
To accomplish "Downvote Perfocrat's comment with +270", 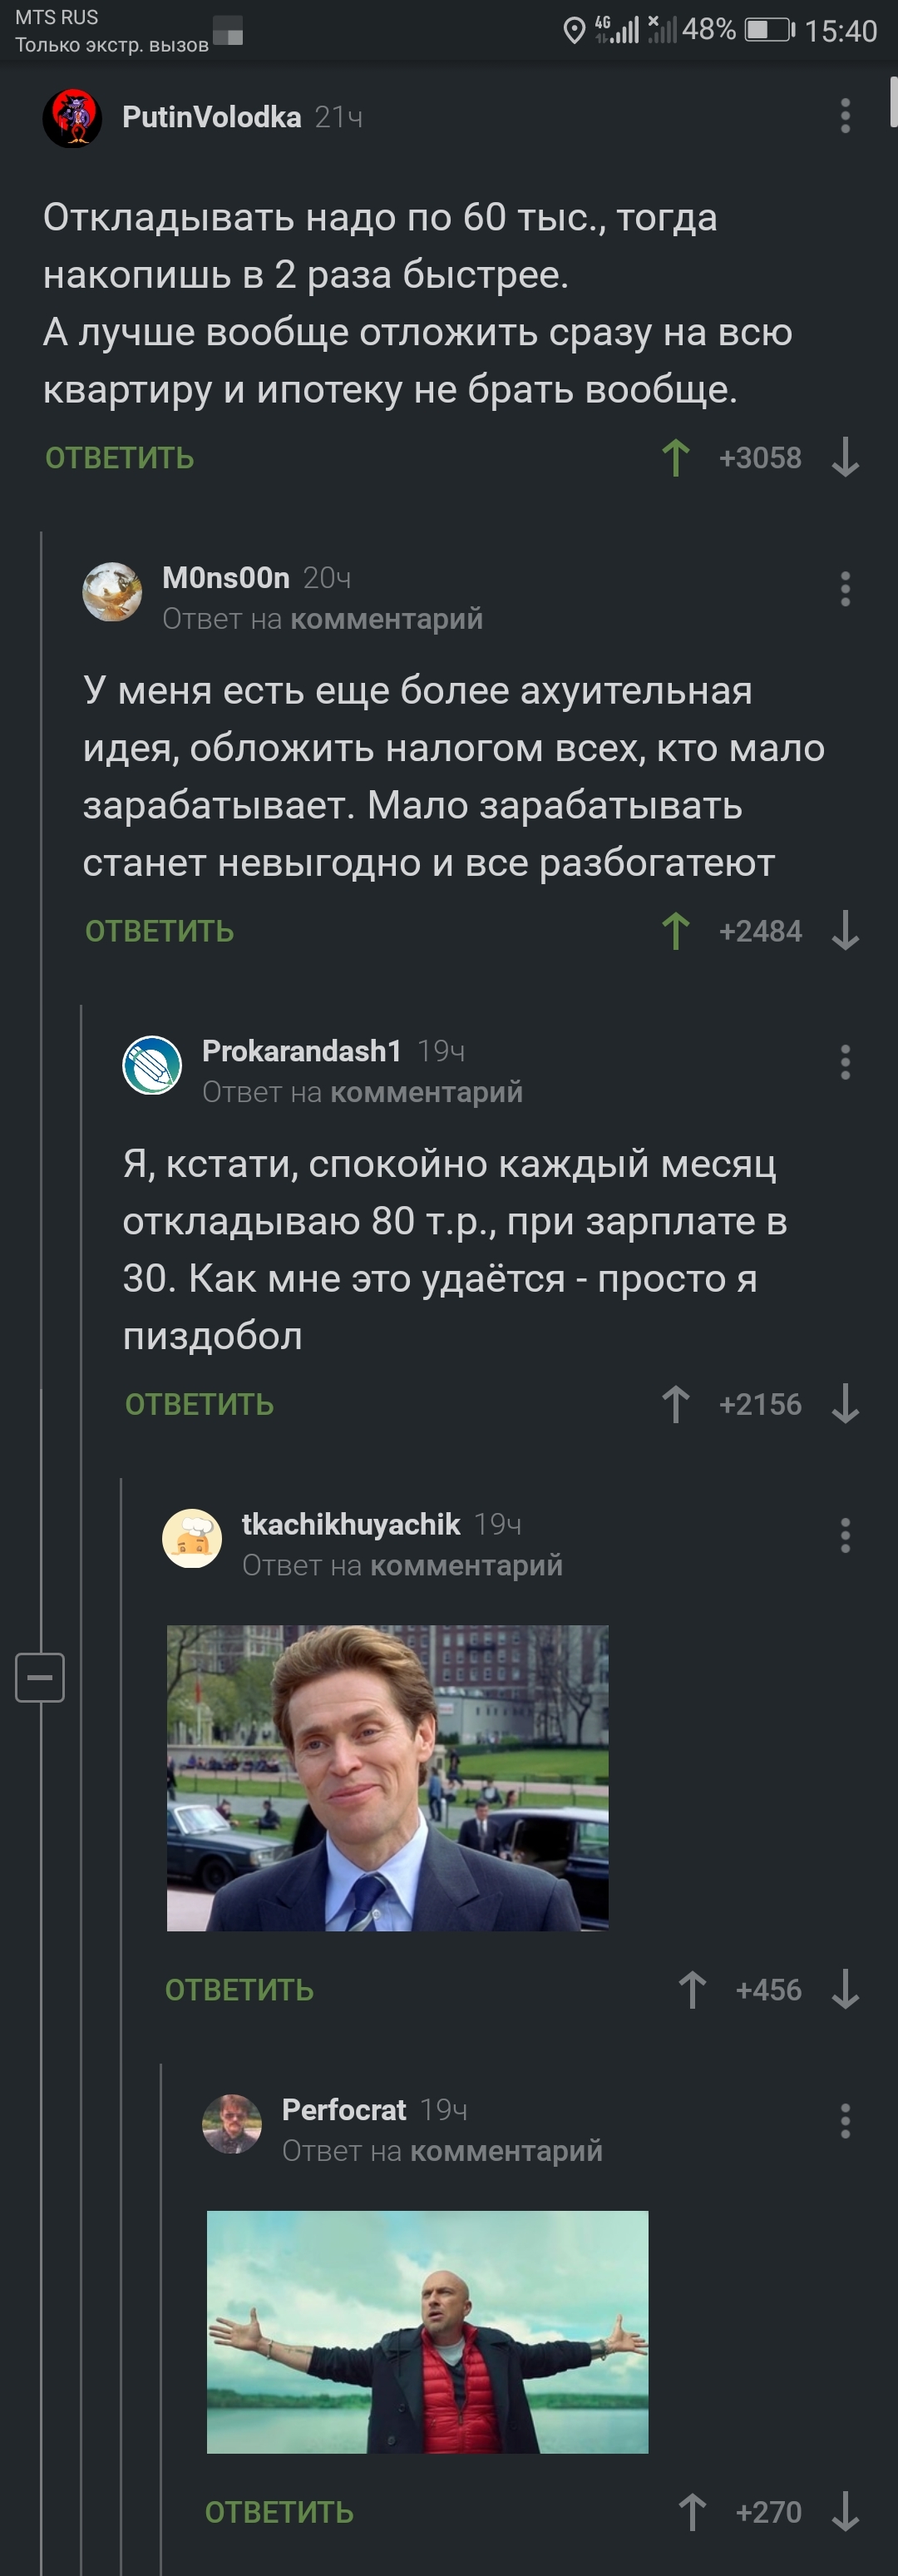I will 845,2511.
